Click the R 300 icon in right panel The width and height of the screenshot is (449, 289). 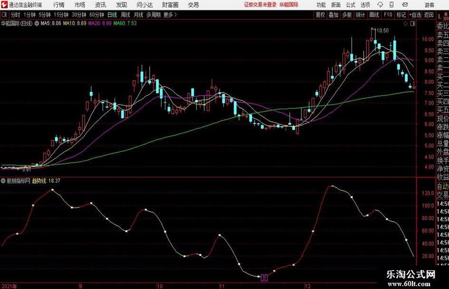point(446,16)
